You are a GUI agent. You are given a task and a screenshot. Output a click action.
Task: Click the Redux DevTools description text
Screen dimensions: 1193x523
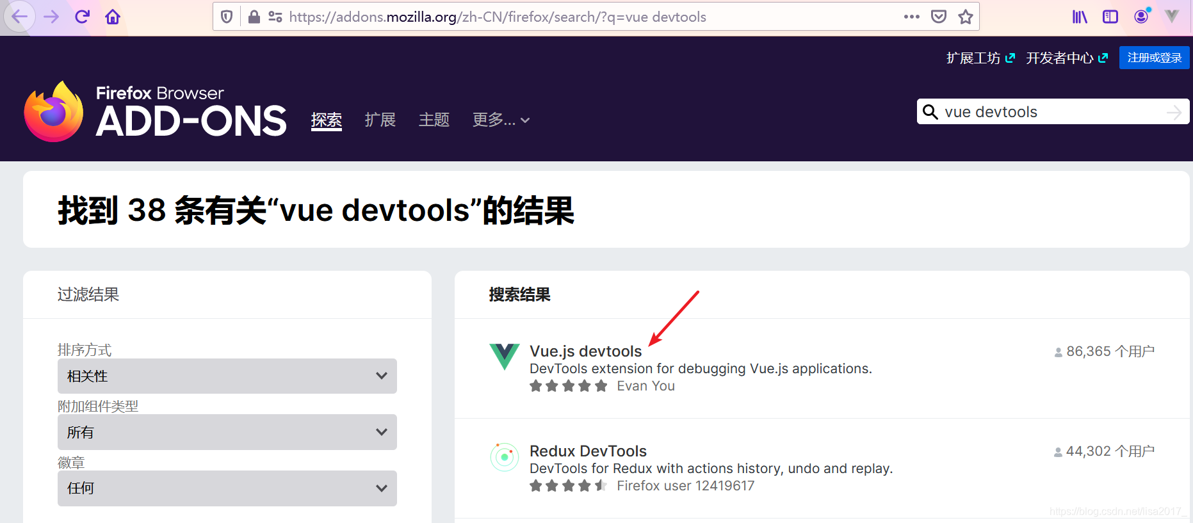point(711,469)
